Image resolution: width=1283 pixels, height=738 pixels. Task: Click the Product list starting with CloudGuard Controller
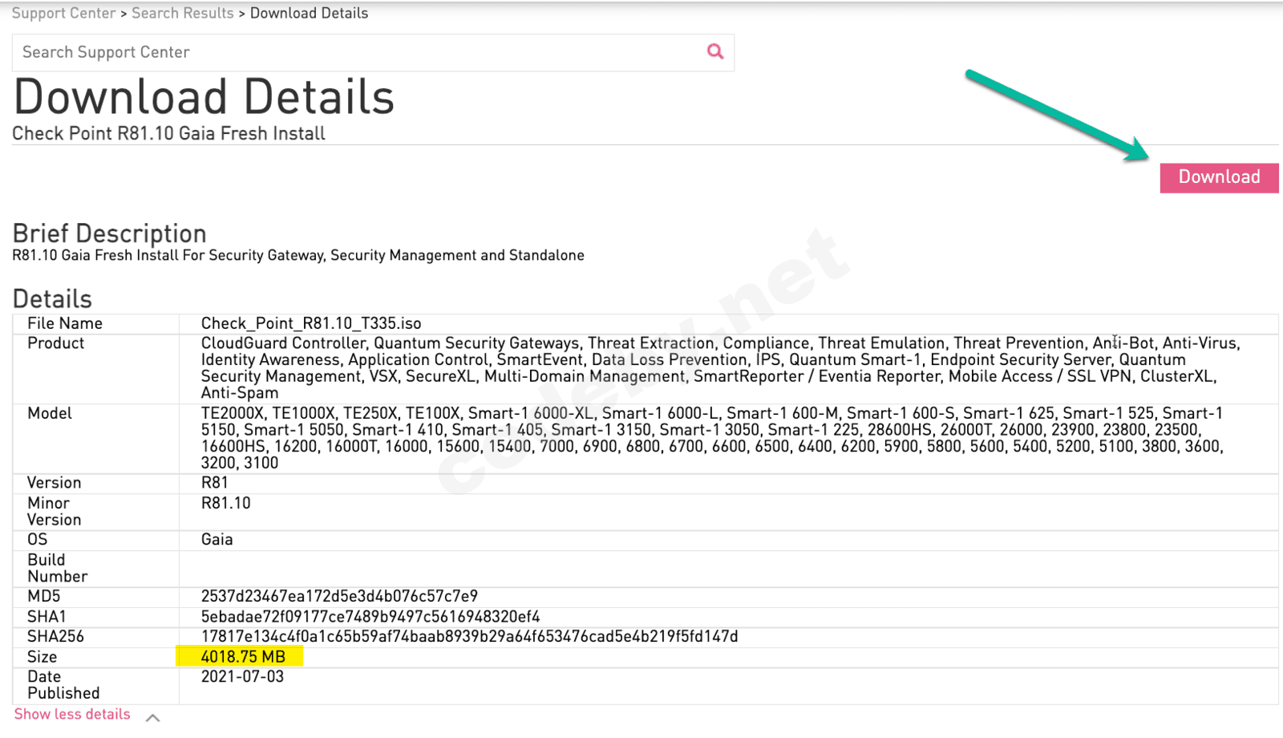pos(721,368)
